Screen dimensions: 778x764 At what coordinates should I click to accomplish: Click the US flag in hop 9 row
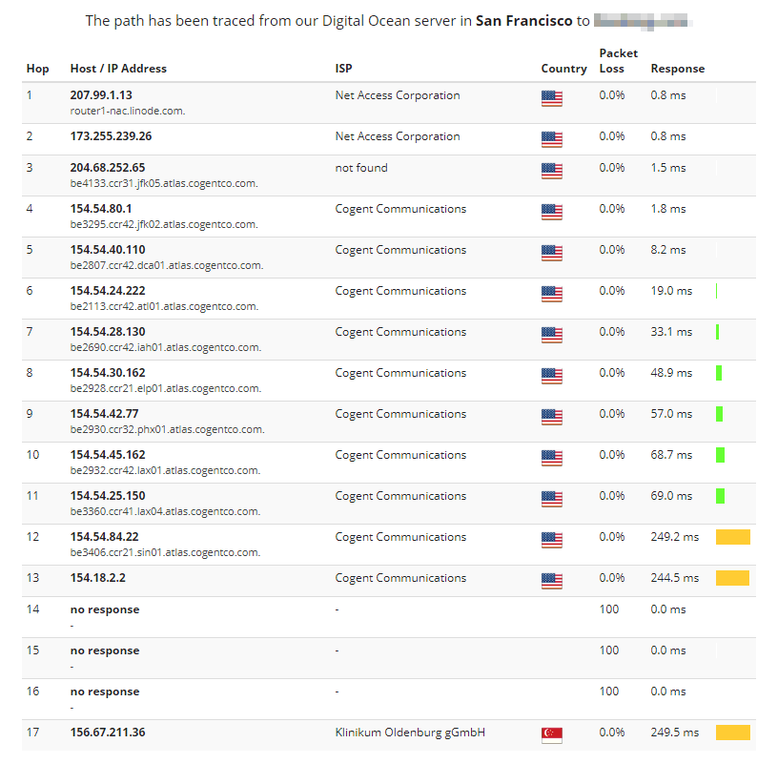551,417
